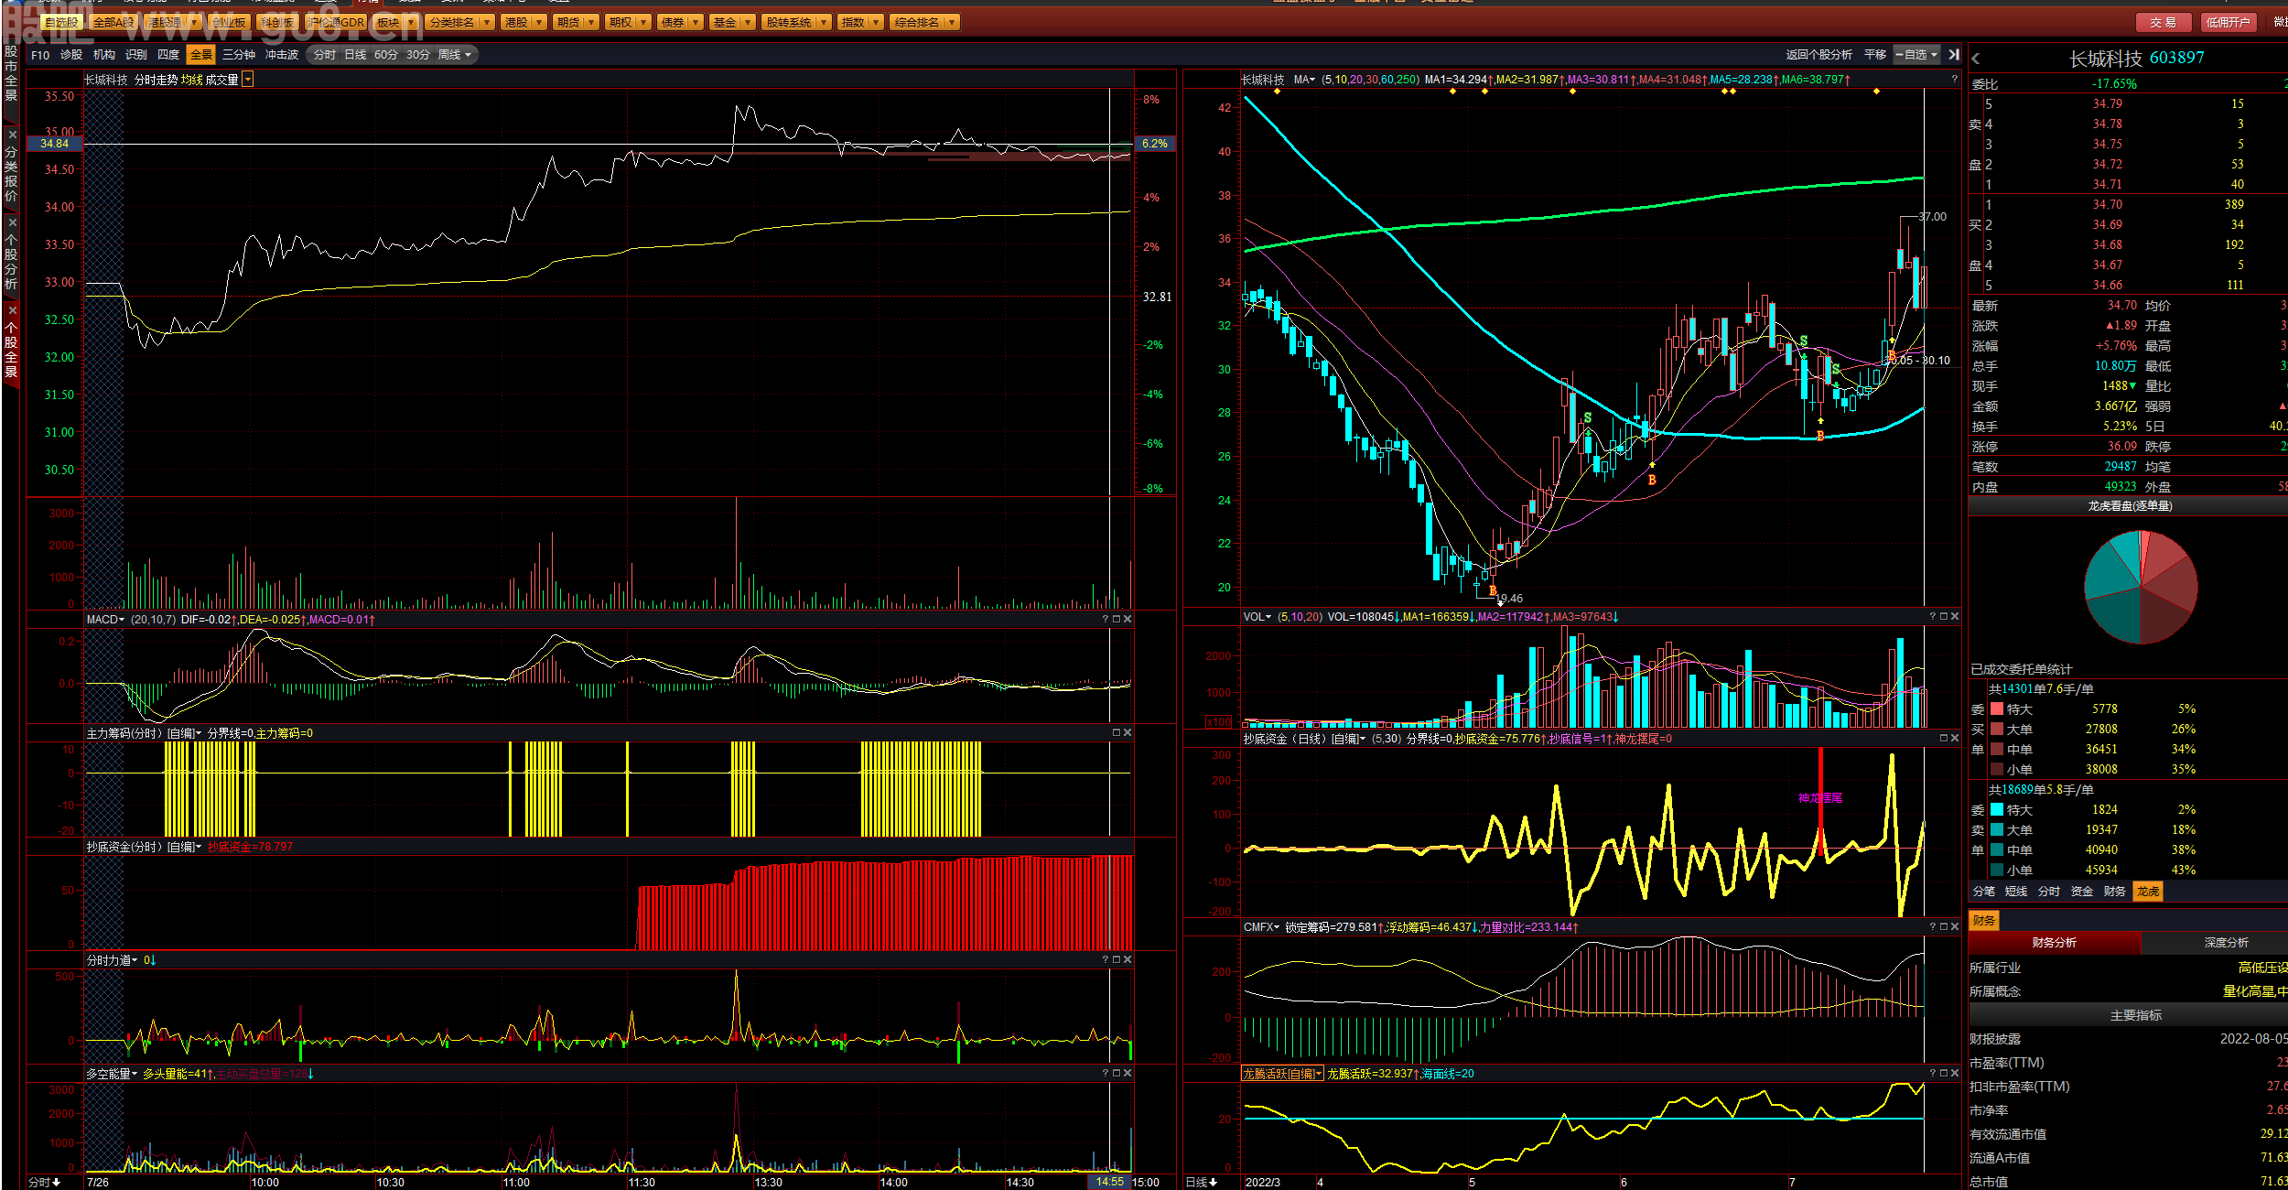Viewport: 2288px width, 1190px height.
Task: Open the 期货 dropdown
Action: tap(577, 22)
